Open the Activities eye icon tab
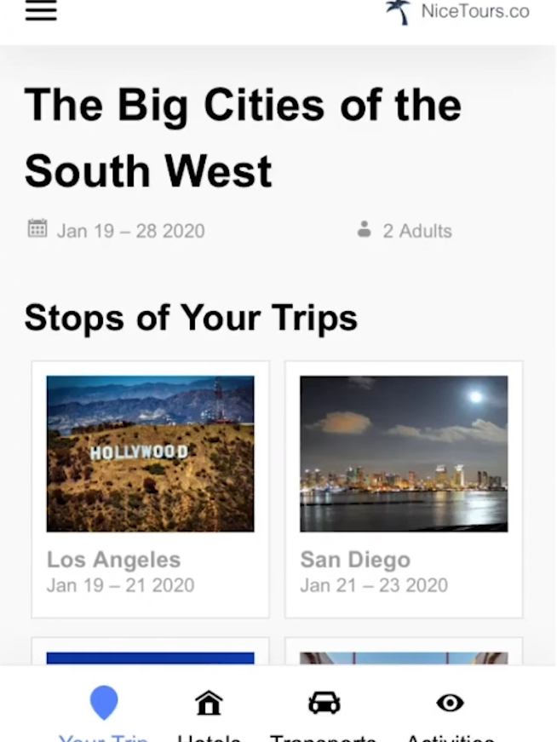The image size is (557, 742). (450, 704)
